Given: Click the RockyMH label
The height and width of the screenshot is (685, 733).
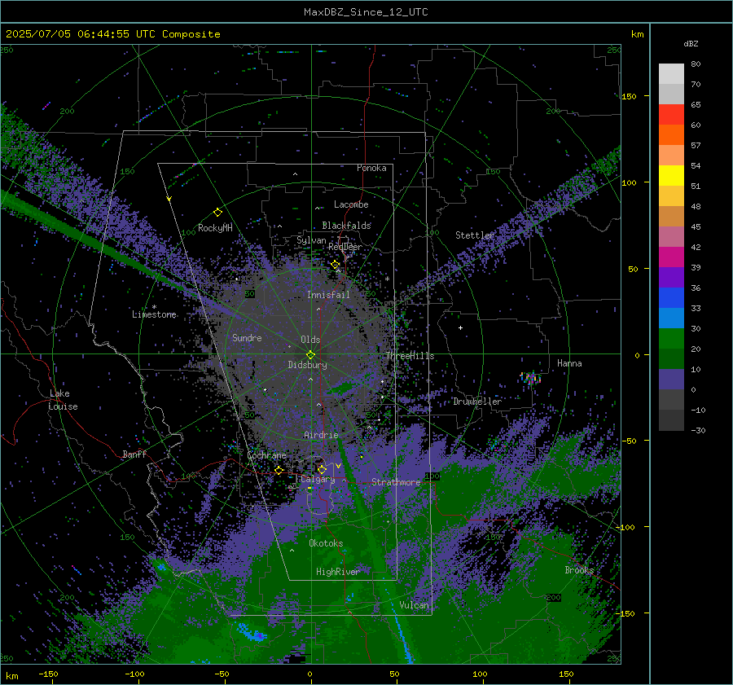Looking at the screenshot, I should click(215, 228).
